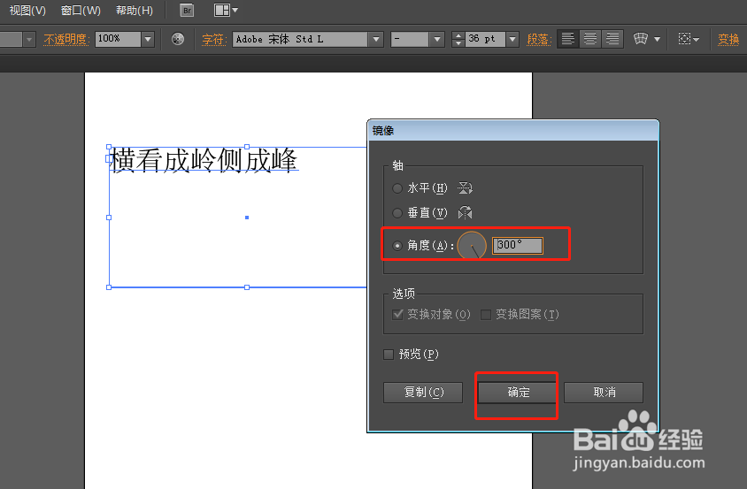747x489 pixels.
Task: Open the stroke dropdown at toolbar left
Action: pos(29,39)
